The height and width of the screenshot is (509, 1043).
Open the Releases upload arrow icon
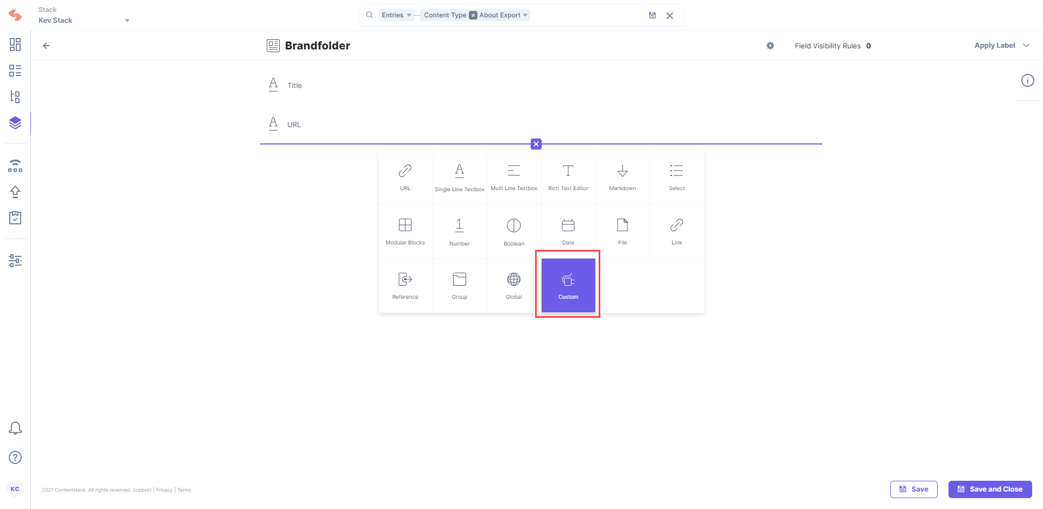[x=15, y=192]
